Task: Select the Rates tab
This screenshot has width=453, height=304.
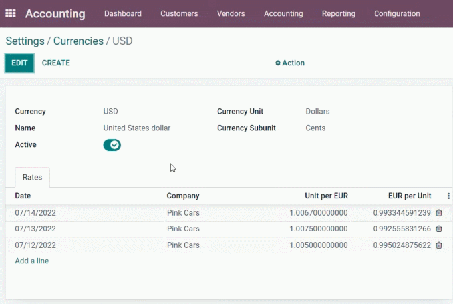Action: 32,177
